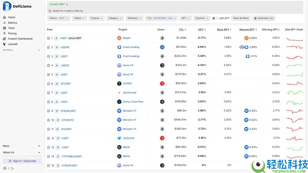
Task: Open external link arrow for row 13 Merkl
Action: (x=58, y=147)
